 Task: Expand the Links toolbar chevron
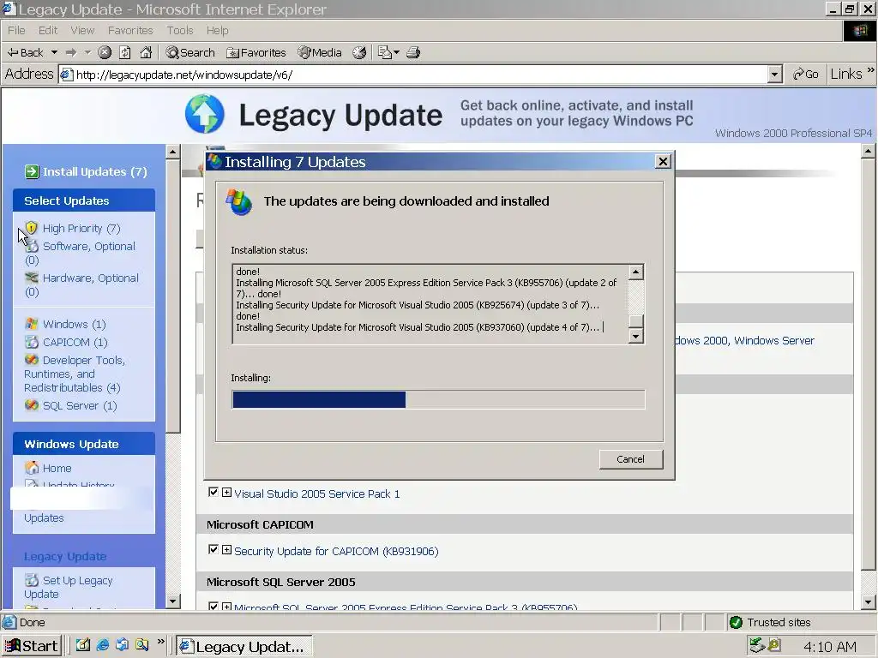pos(871,70)
